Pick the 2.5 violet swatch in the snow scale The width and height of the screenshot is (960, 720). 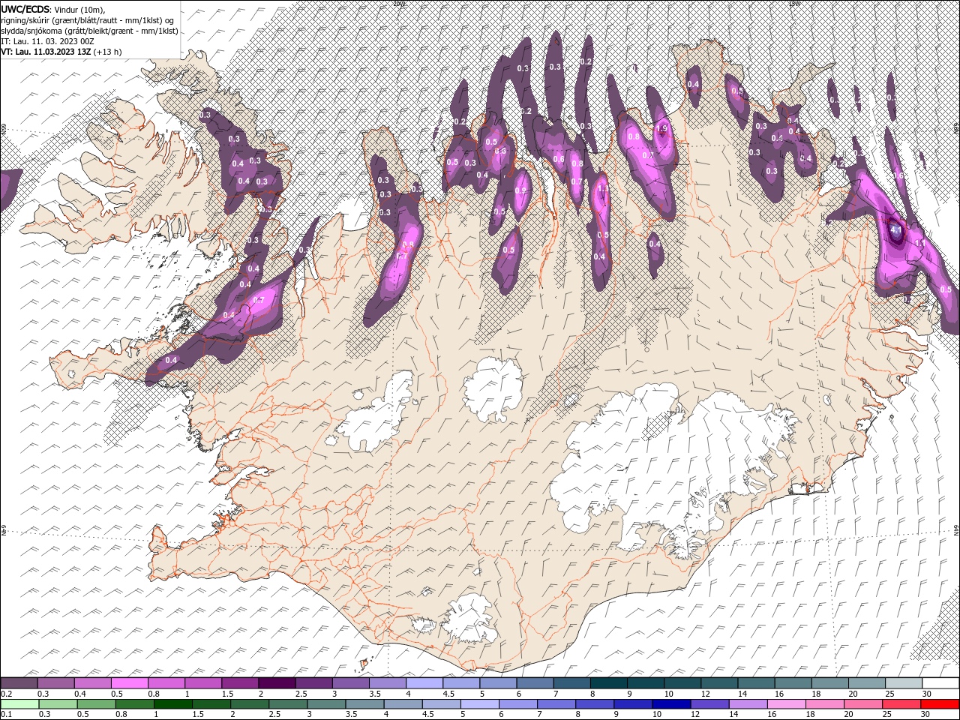coord(313,683)
